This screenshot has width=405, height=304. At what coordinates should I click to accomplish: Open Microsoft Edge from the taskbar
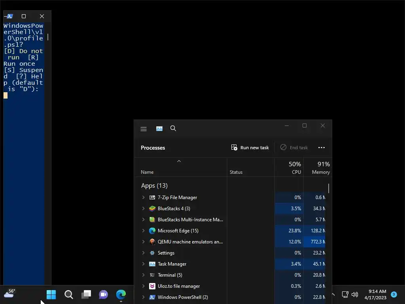[x=121, y=294]
